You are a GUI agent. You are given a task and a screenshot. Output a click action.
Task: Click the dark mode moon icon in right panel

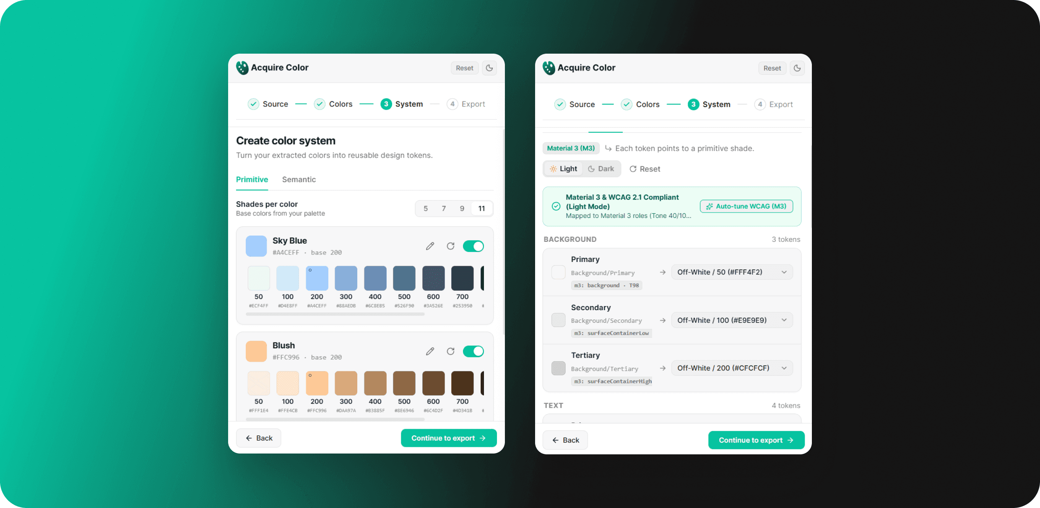797,68
